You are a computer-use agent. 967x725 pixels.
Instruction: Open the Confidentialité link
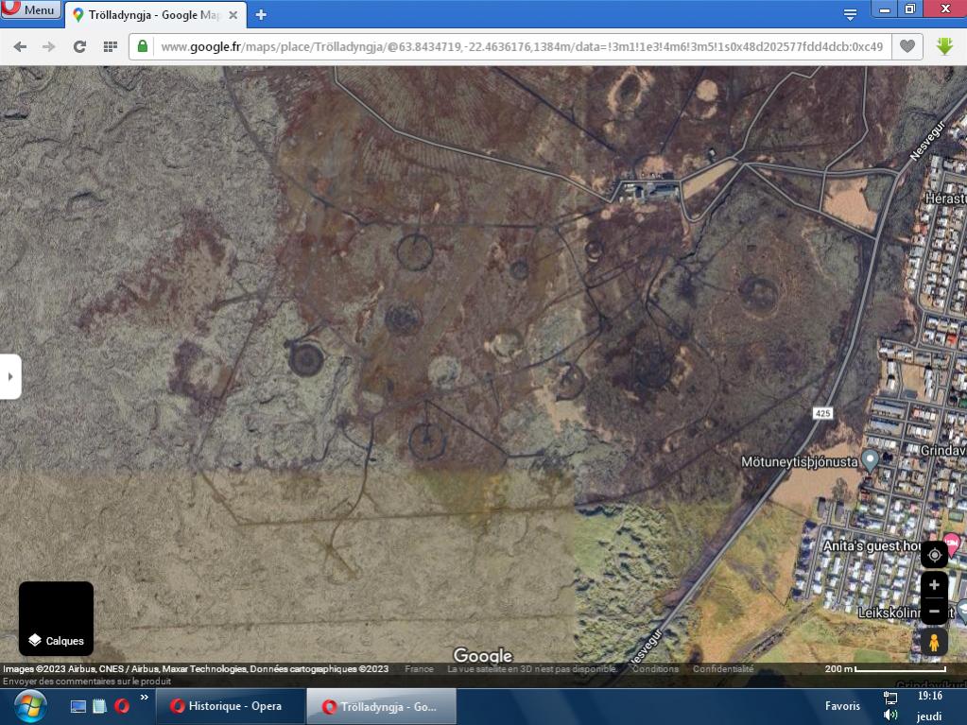[723, 669]
